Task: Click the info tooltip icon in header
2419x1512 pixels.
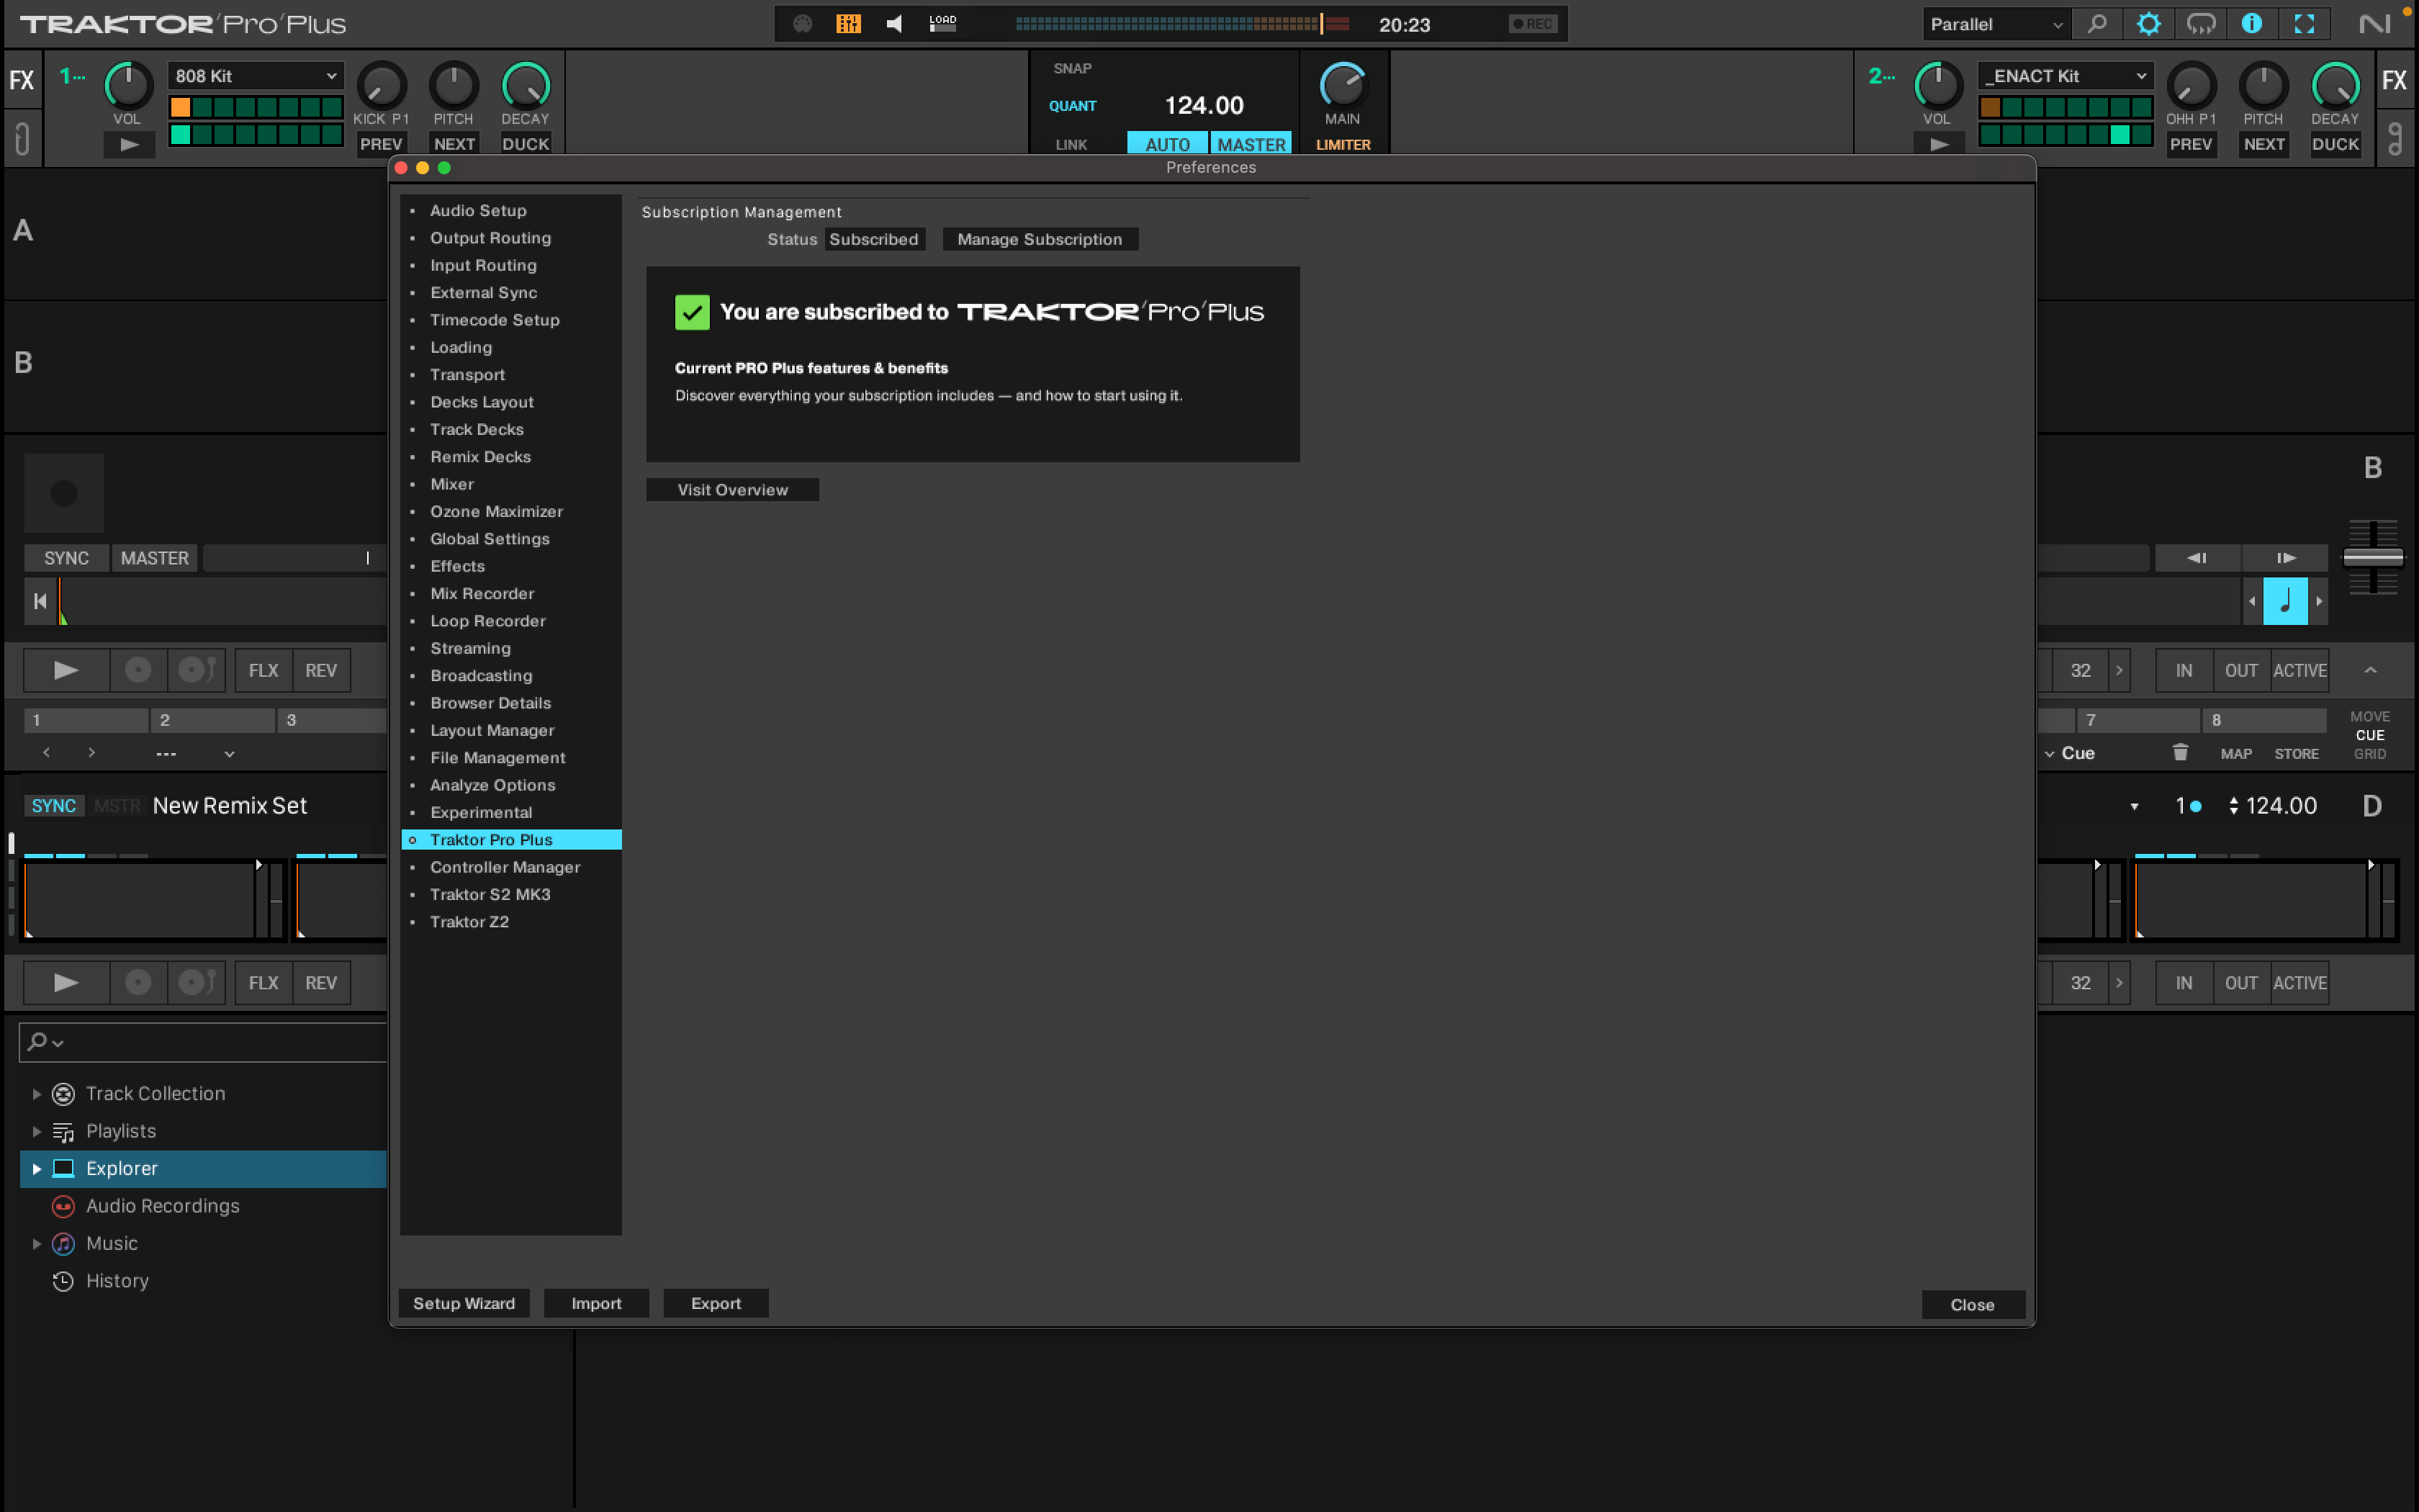Action: point(2251,24)
